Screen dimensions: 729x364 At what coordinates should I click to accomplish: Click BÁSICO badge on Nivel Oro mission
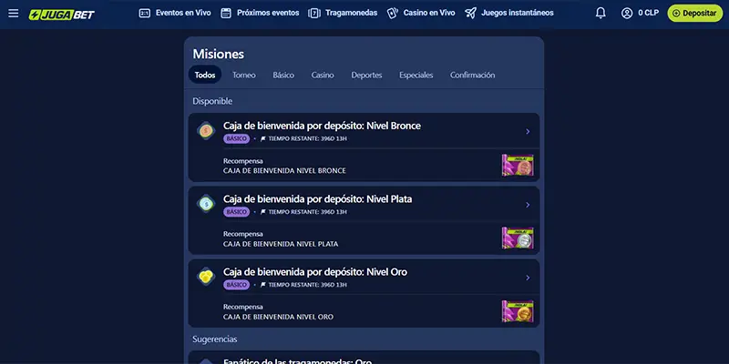(237, 285)
